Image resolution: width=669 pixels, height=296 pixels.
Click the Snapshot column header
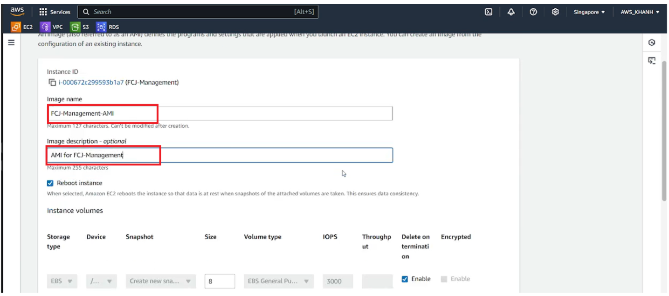[x=139, y=237]
